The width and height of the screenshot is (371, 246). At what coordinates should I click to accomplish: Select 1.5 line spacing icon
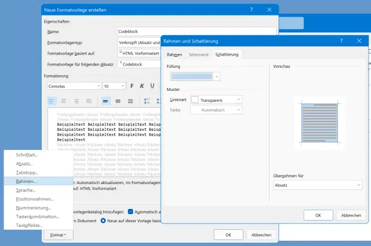point(119,101)
